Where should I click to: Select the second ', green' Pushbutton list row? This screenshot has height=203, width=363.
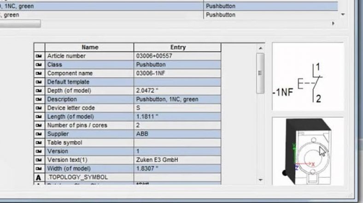169,15
